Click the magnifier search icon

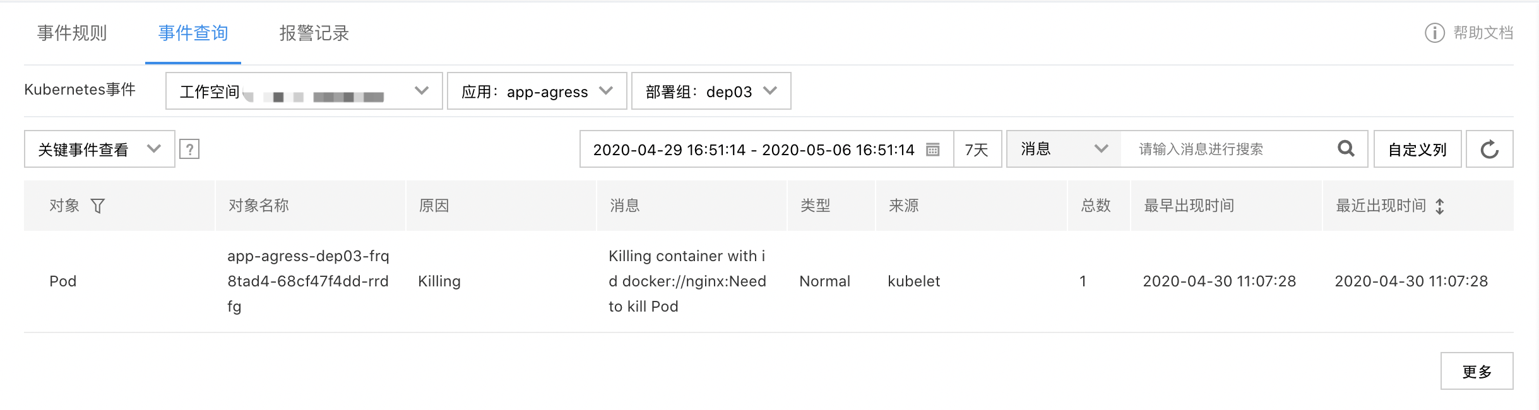click(1346, 149)
